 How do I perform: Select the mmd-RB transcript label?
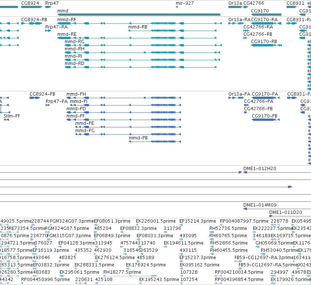tap(138, 27)
